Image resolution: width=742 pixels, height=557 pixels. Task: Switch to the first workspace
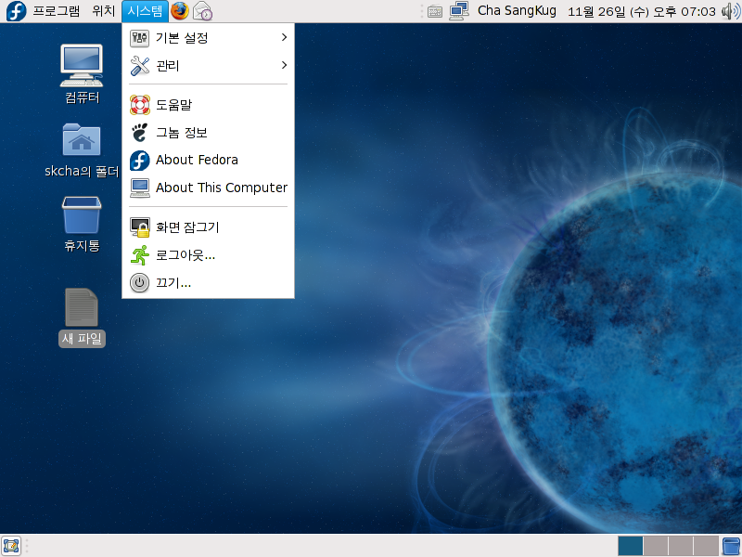(x=631, y=546)
